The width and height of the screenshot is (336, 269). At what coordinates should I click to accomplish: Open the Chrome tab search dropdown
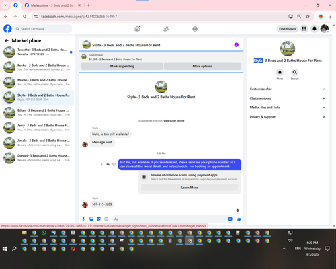(x=5, y=5)
